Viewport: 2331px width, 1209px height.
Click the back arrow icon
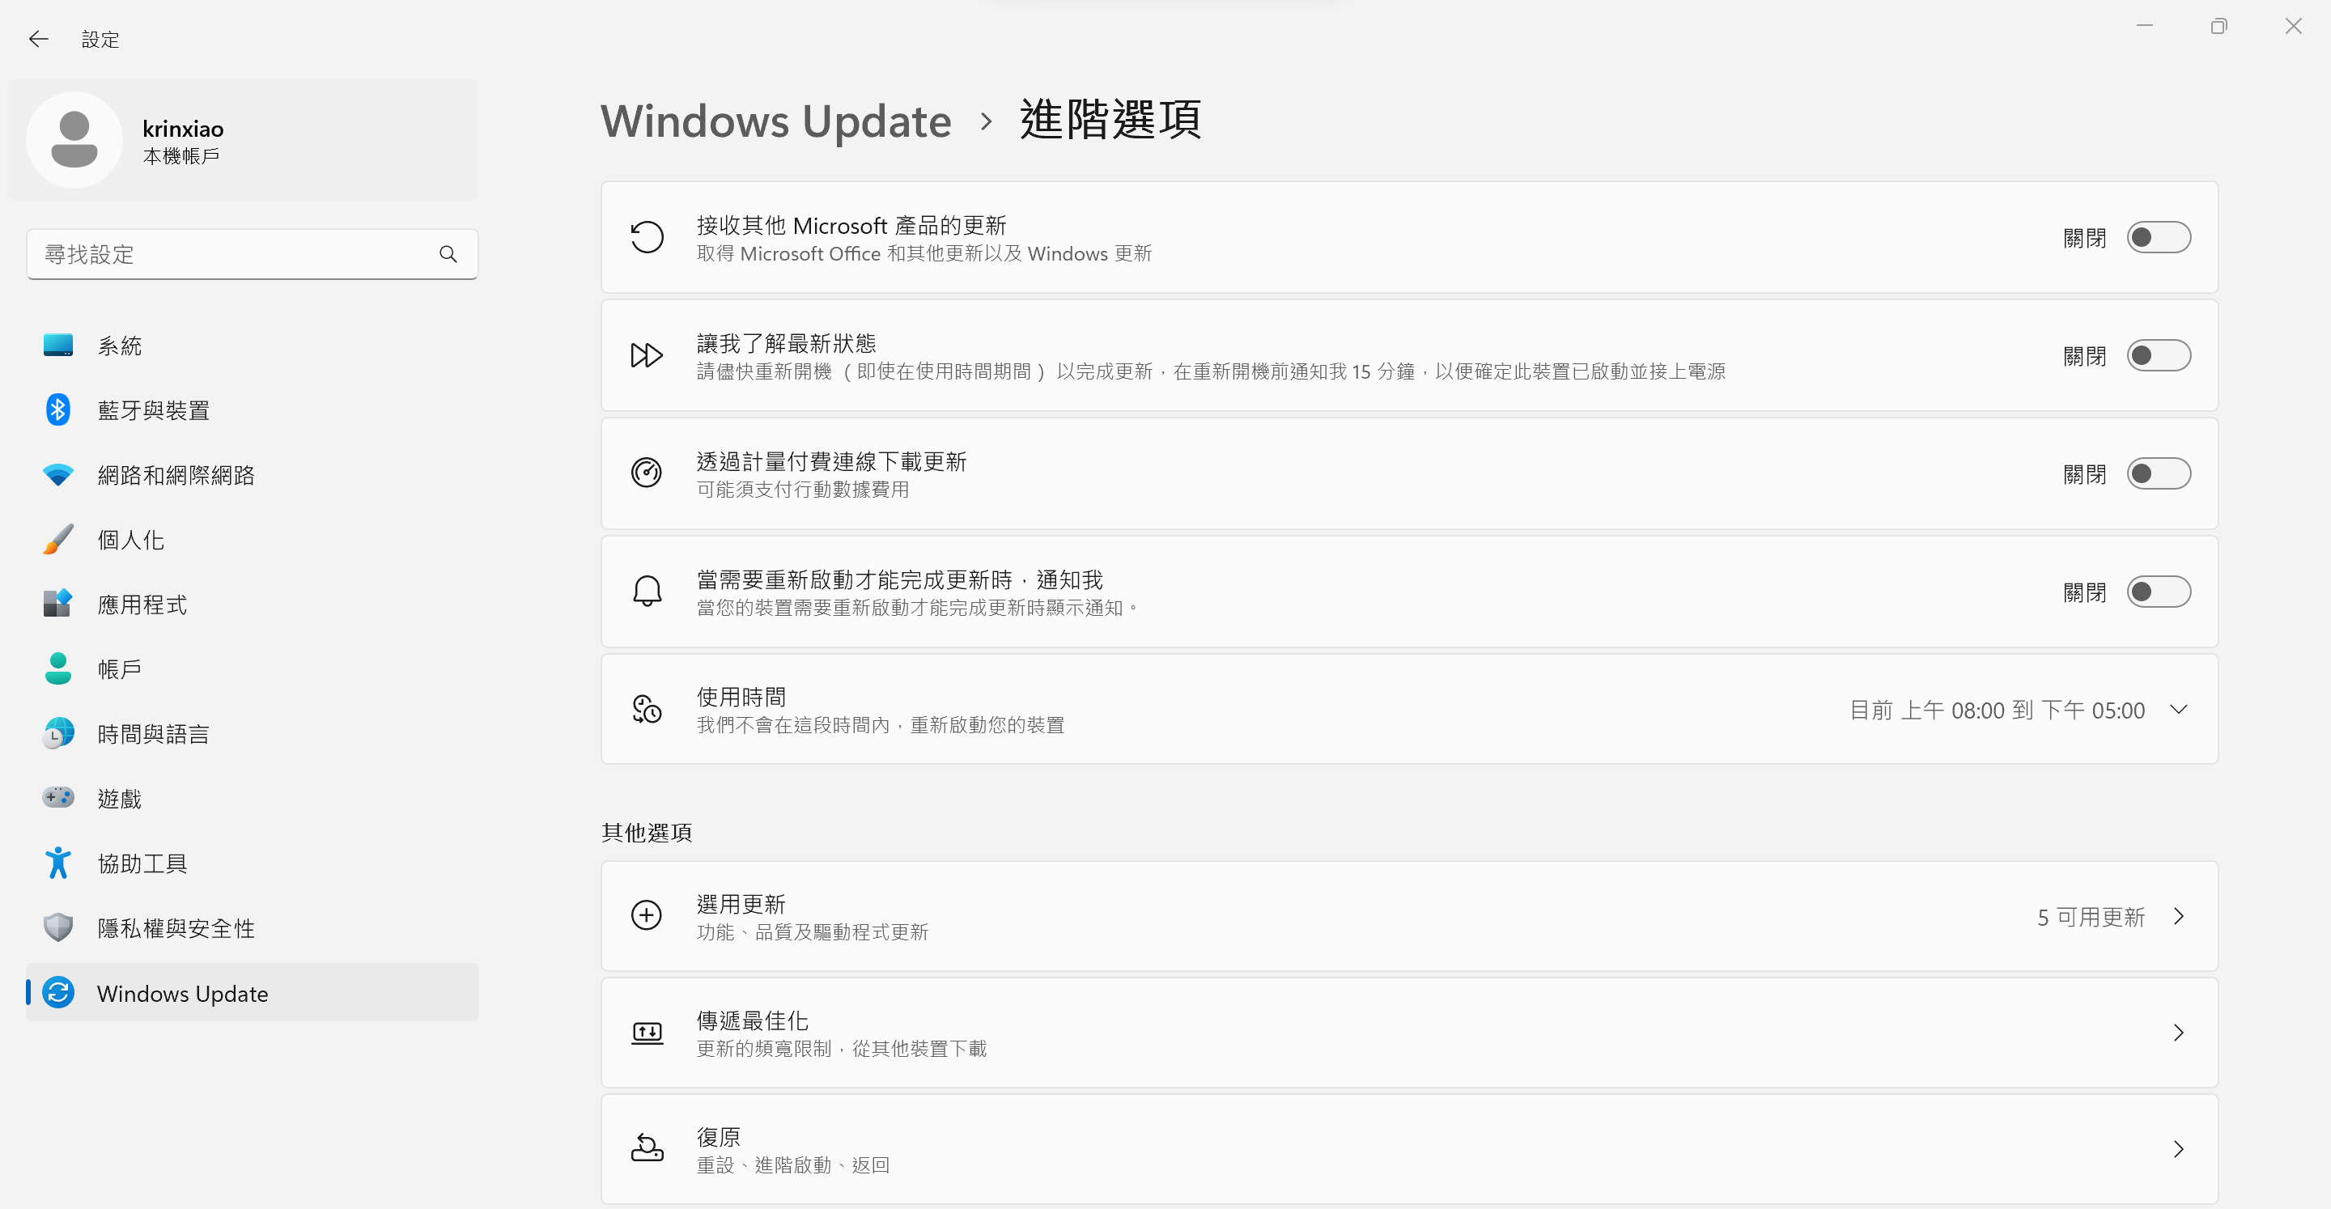click(38, 39)
